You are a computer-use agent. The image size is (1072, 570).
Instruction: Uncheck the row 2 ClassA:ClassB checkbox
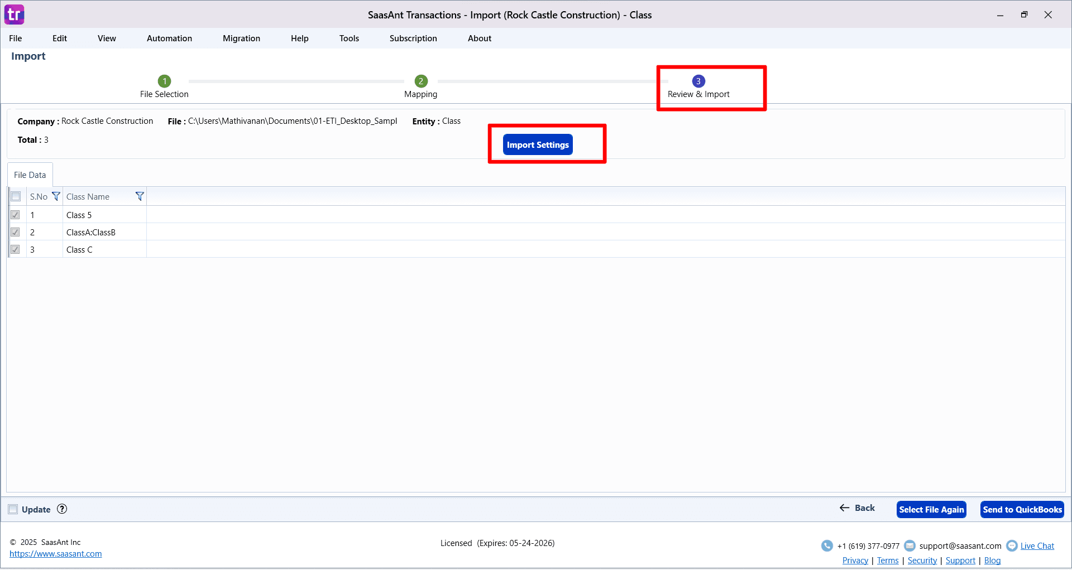(15, 232)
